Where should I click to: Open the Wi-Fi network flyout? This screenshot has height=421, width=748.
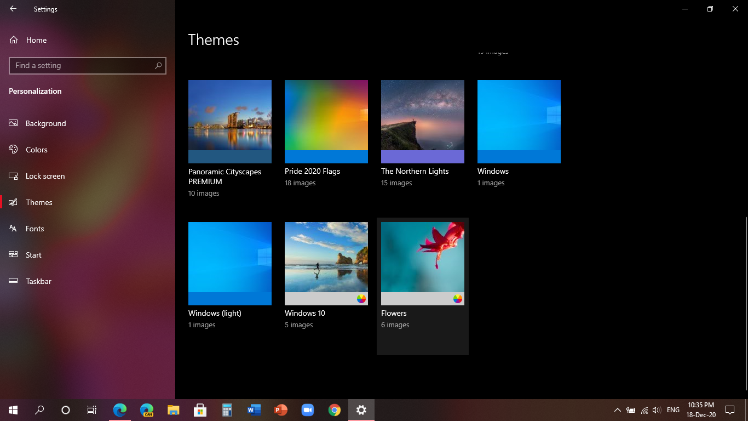[x=644, y=410]
